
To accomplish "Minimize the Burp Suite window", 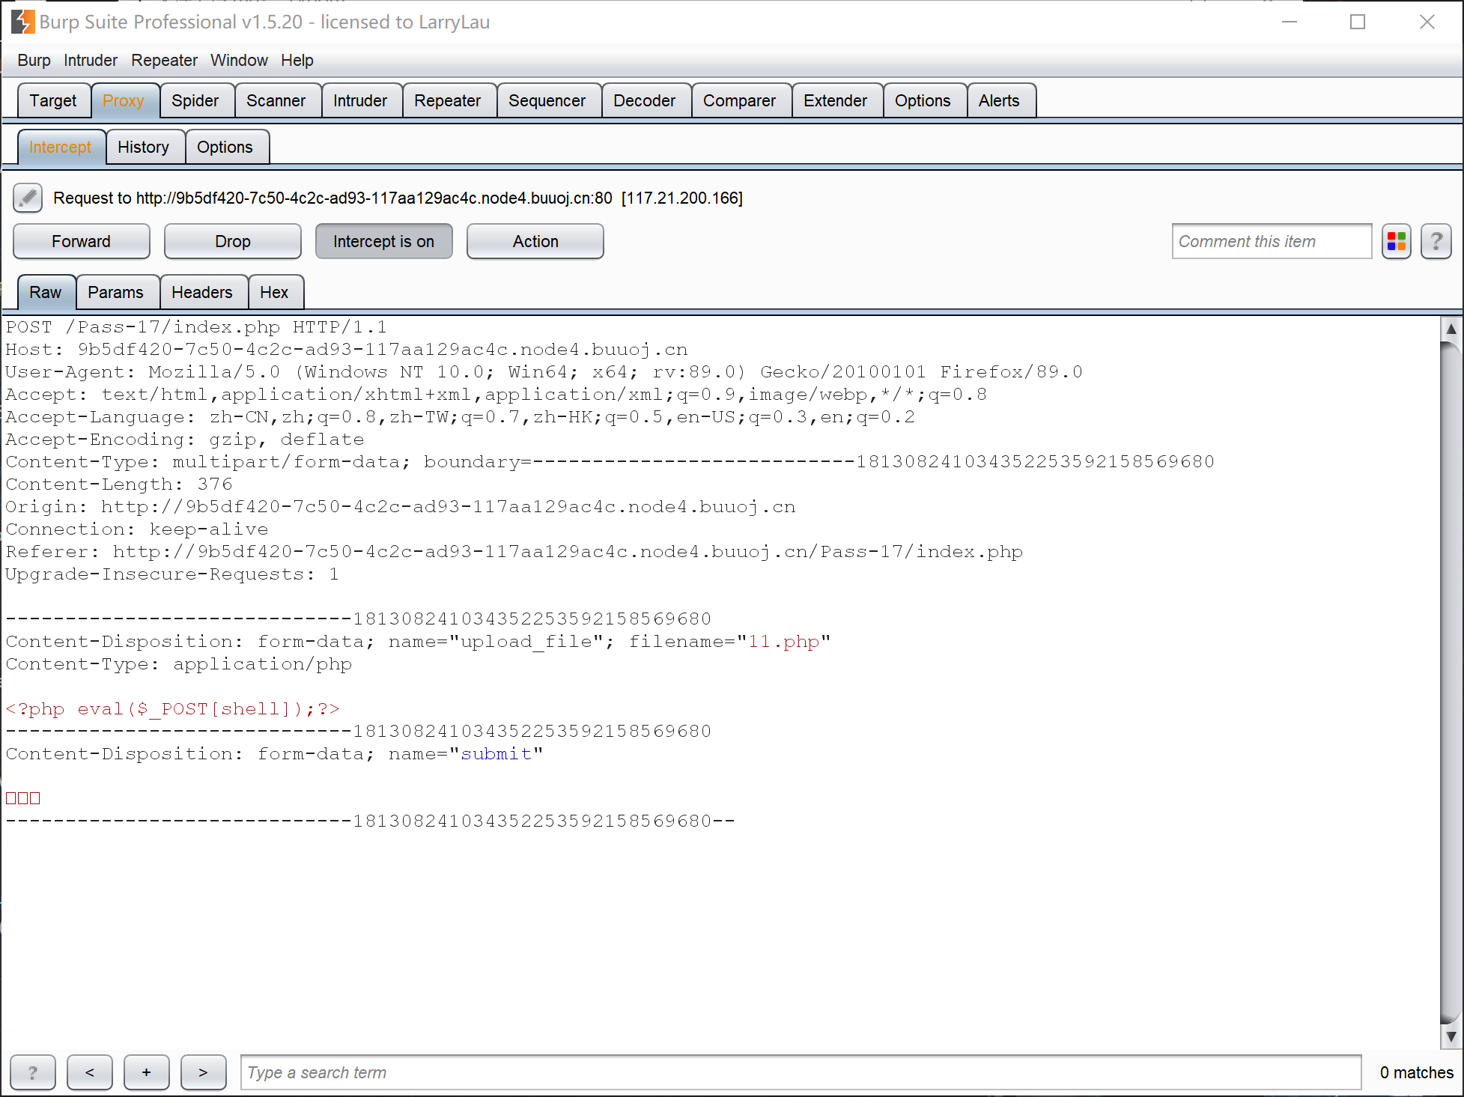I will [1290, 22].
